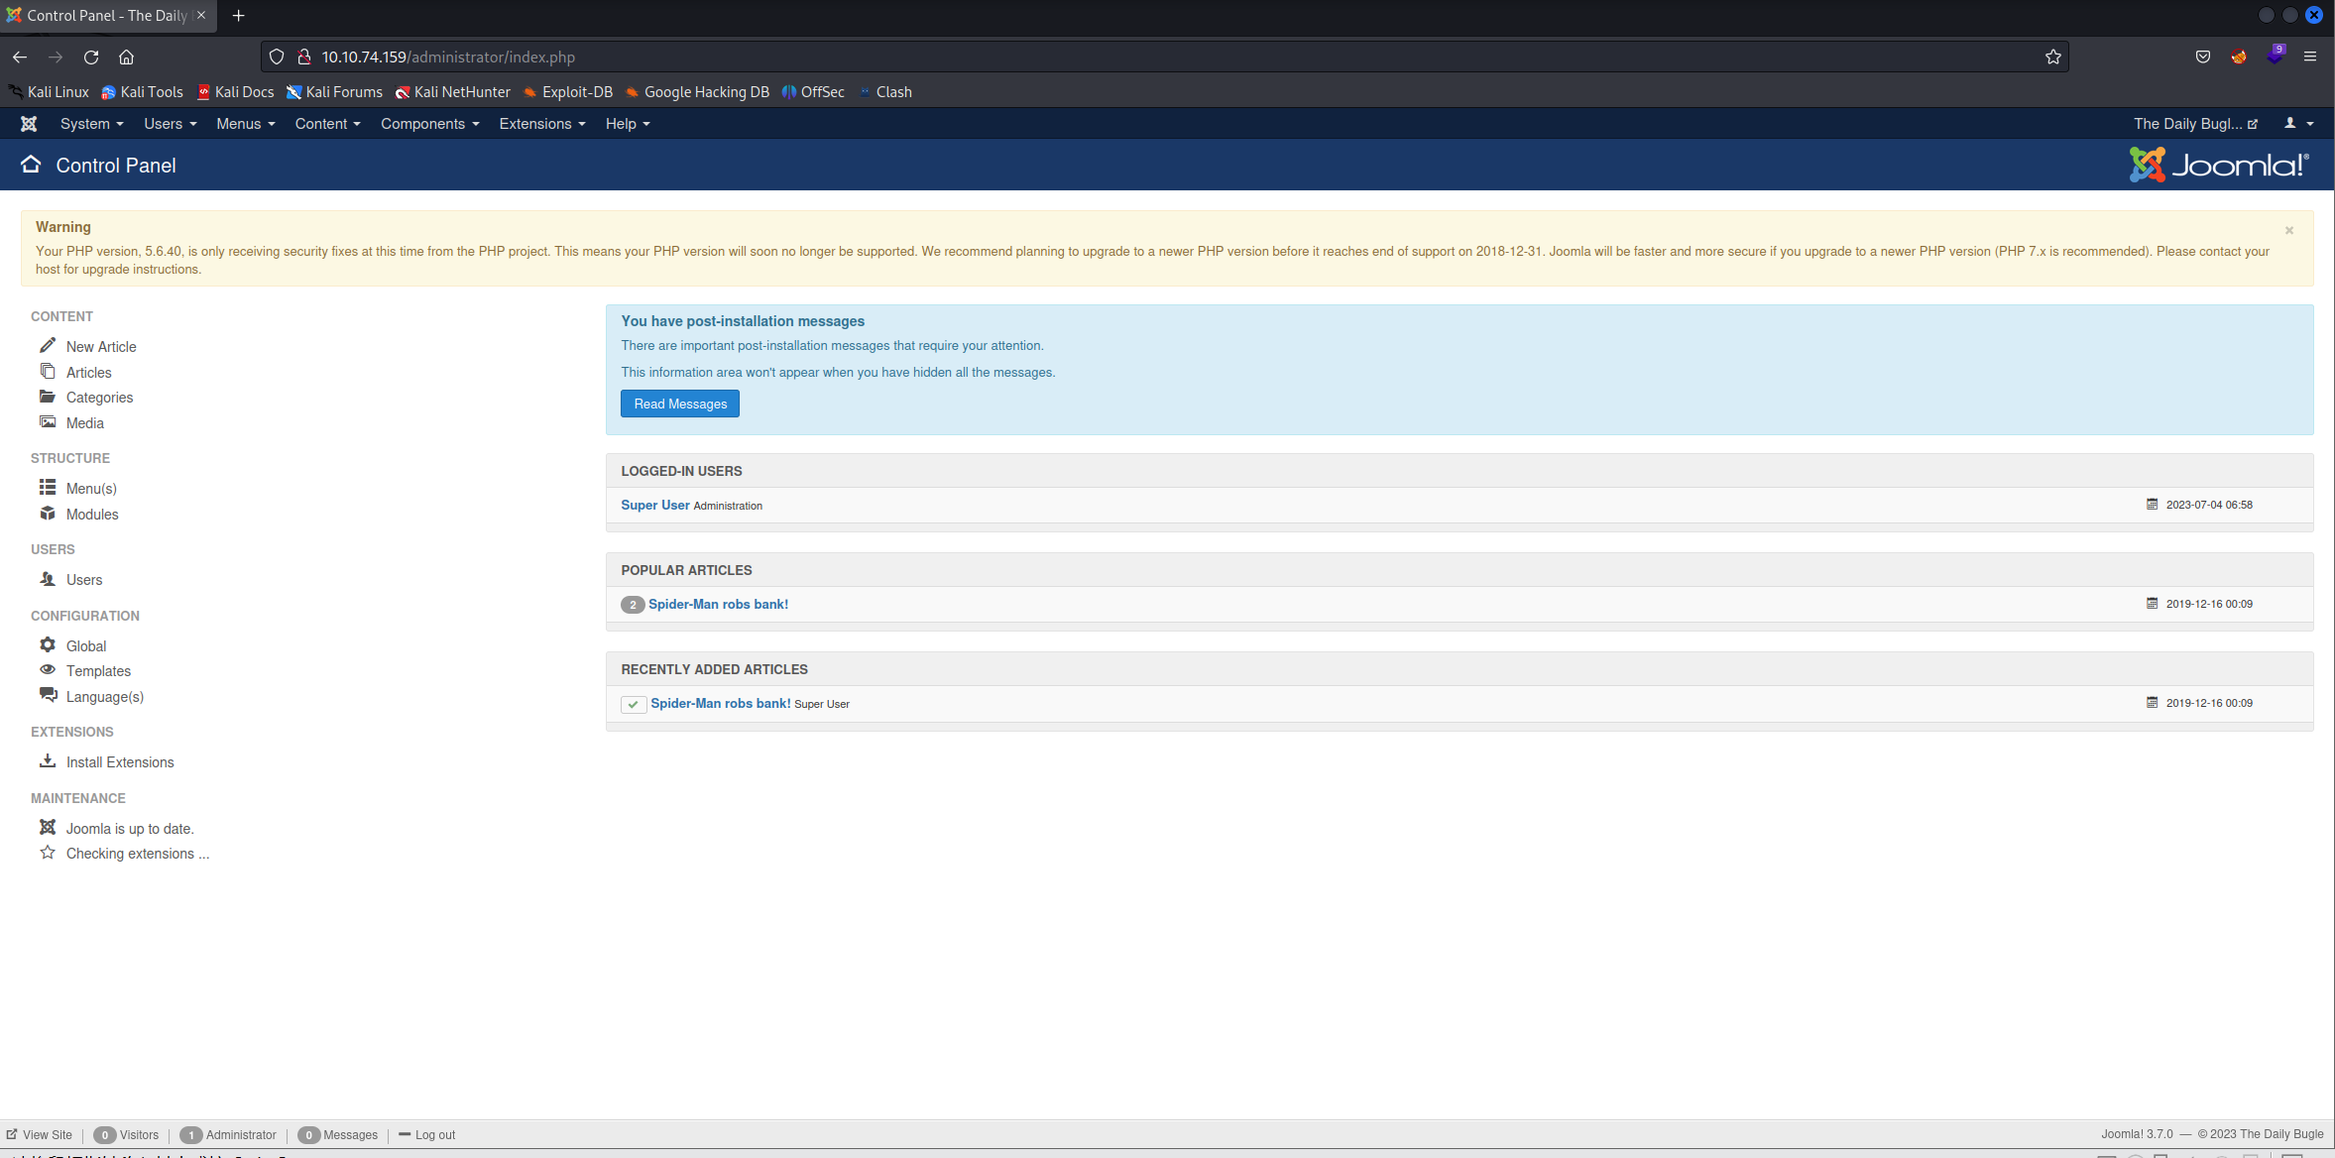Toggle published status of Spider-Man article

coord(633,704)
